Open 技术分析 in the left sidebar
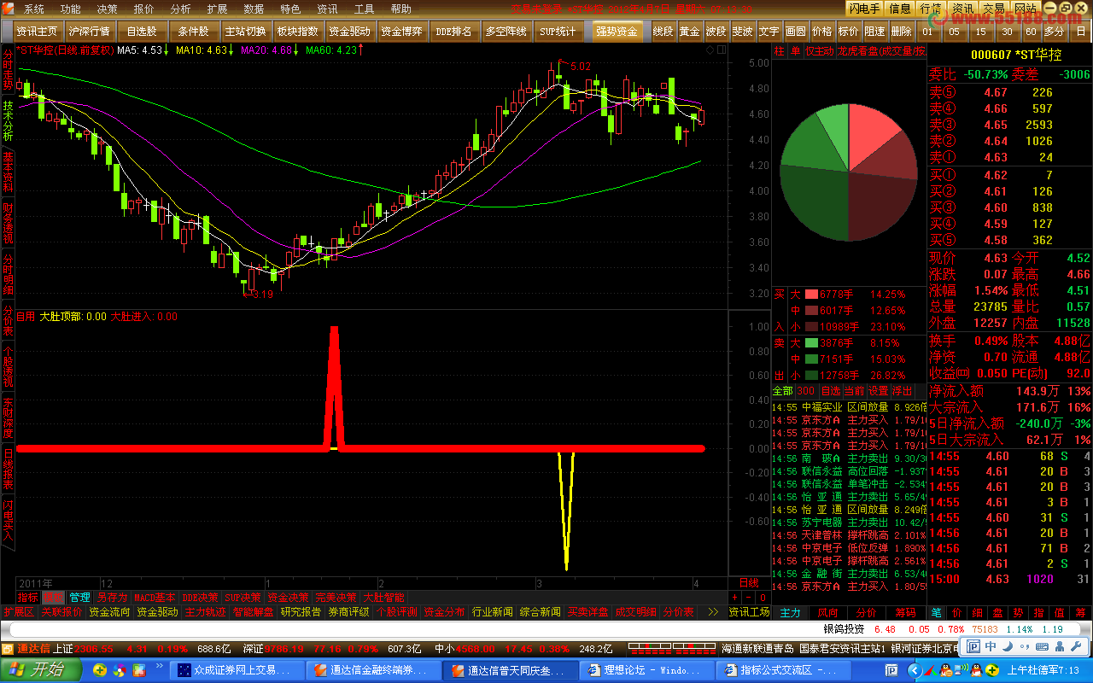 point(8,121)
